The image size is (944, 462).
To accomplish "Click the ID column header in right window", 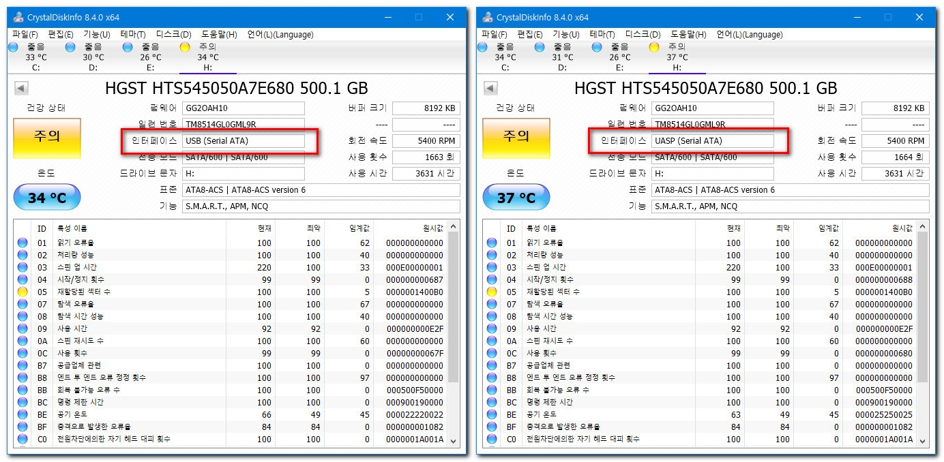I will pyautogui.click(x=512, y=228).
